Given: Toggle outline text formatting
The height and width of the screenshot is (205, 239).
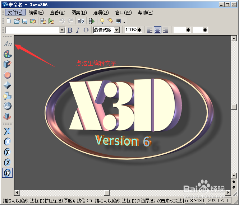Looking at the screenshot, I should click(x=86, y=30).
